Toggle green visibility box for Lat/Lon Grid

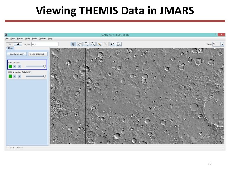[x=10, y=67]
